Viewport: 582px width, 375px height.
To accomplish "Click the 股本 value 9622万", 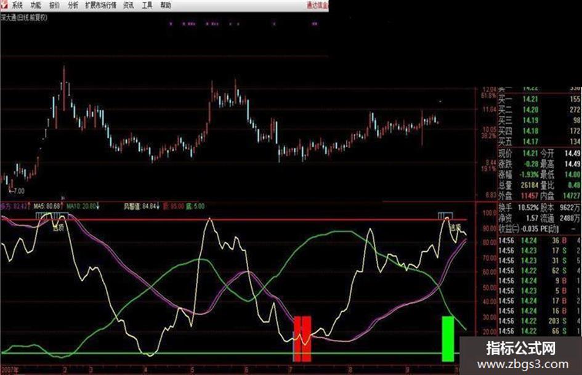I will [570, 208].
